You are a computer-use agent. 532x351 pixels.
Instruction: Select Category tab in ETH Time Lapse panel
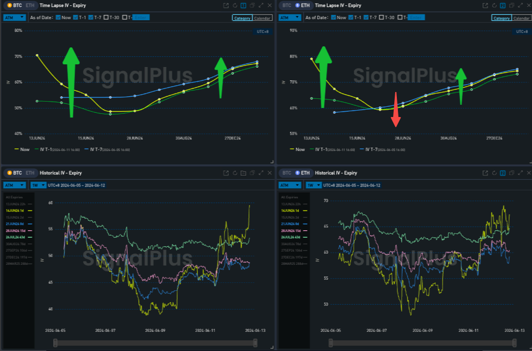click(x=502, y=18)
